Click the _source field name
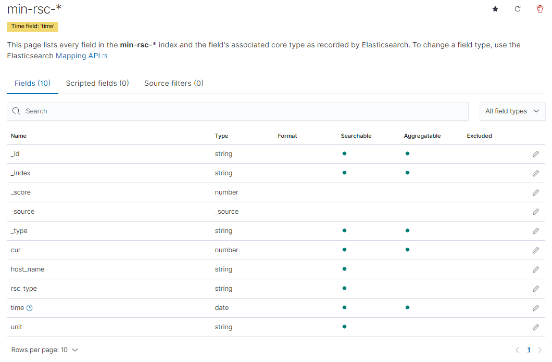Image resolution: width=552 pixels, height=362 pixels. click(22, 212)
